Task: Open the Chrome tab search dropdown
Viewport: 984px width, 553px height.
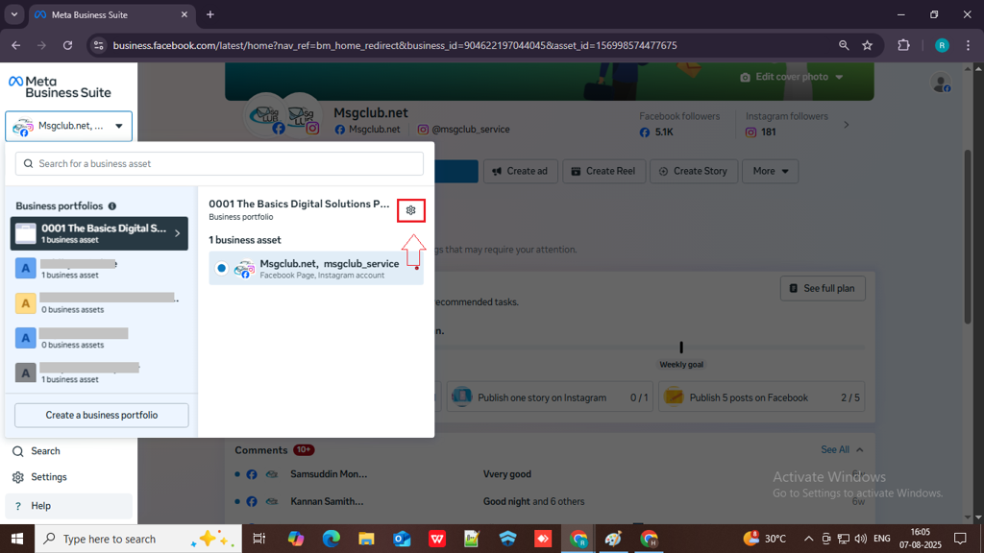Action: tap(13, 14)
